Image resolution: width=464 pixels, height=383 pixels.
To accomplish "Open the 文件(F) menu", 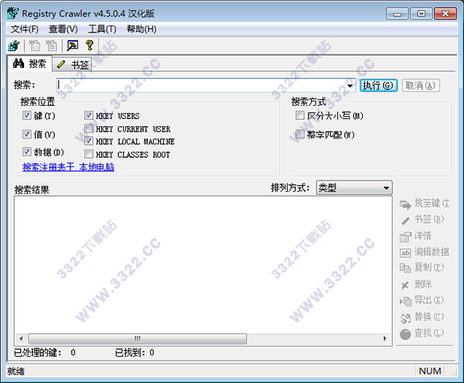I will [x=25, y=29].
